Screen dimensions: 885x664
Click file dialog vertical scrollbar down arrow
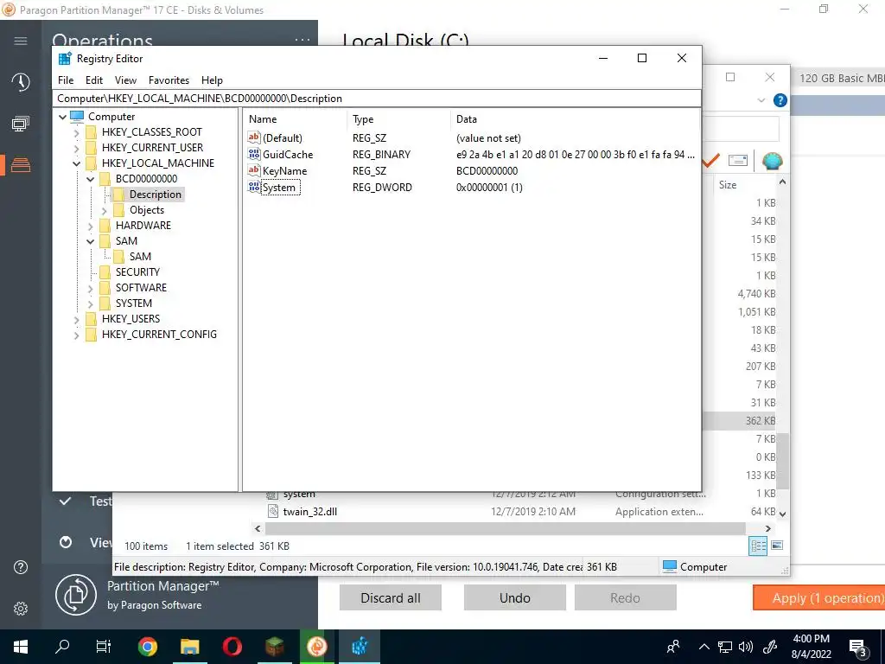coord(782,514)
